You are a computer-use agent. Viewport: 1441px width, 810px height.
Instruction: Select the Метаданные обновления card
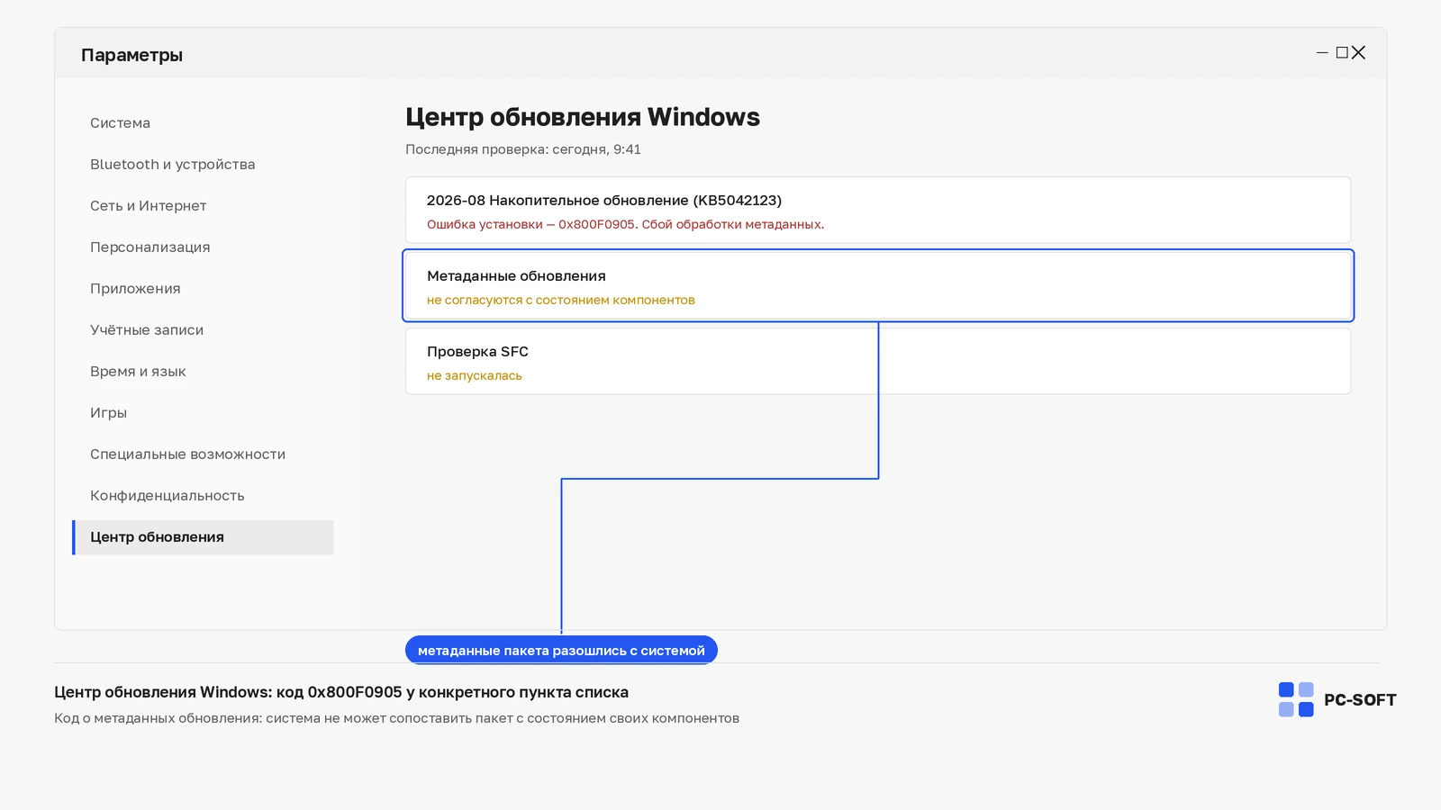tap(878, 285)
